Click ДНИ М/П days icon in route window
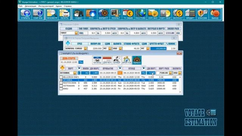Screen dimensions: 242x136 [107, 60]
